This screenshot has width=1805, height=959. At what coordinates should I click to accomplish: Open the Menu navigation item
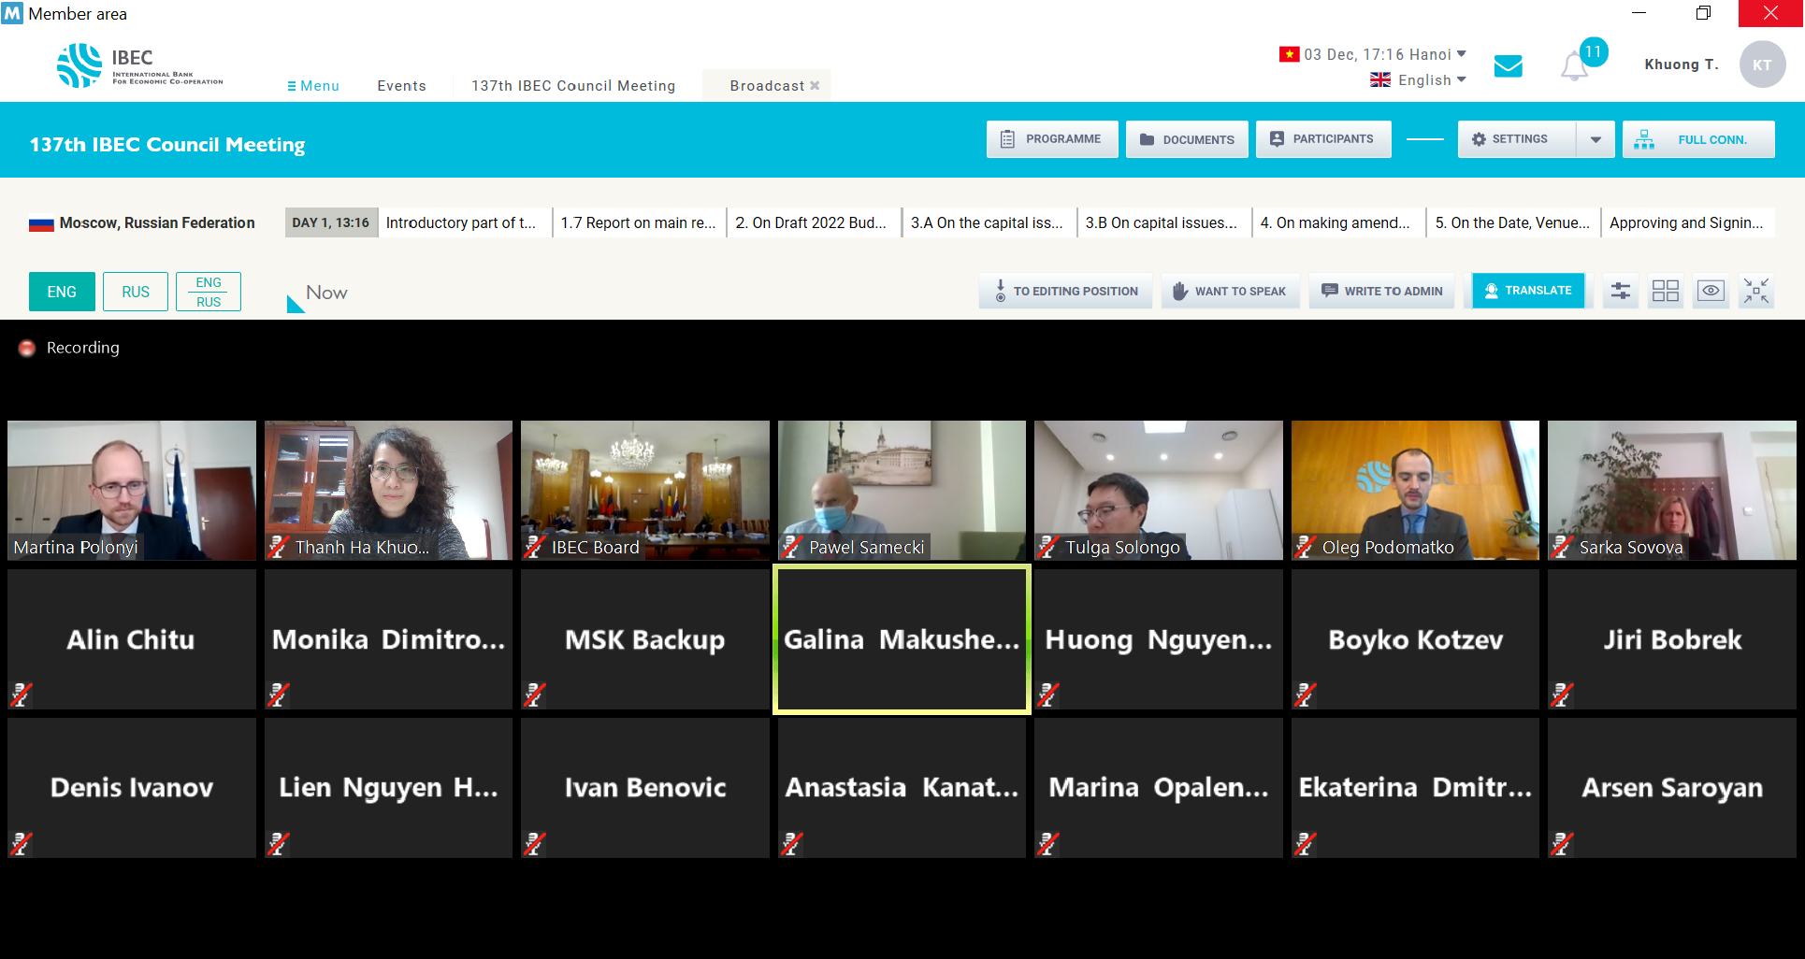tap(313, 86)
